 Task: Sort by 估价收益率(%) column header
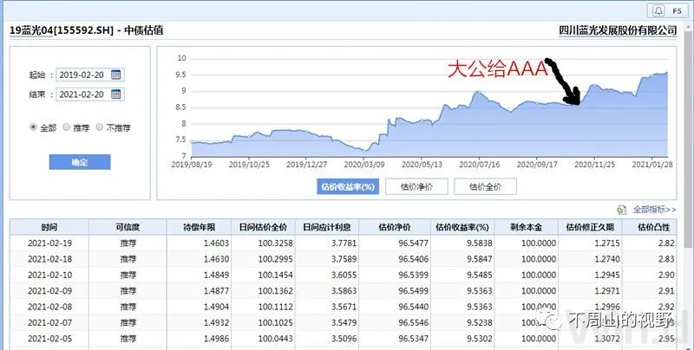pyautogui.click(x=462, y=227)
